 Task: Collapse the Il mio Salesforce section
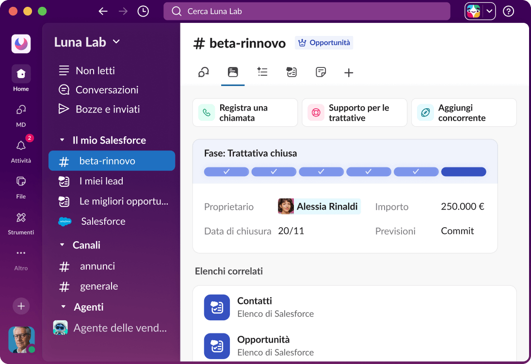pyautogui.click(x=63, y=140)
